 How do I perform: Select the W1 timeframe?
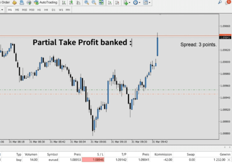pos(61,10)
